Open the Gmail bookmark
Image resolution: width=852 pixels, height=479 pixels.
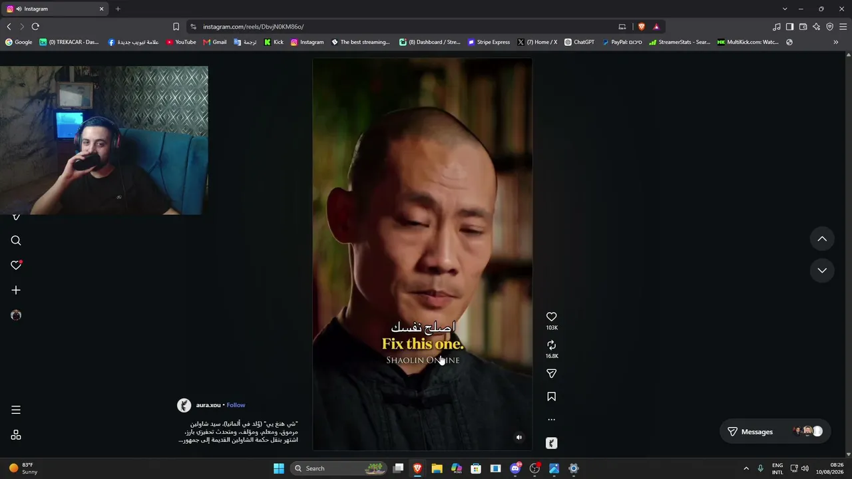click(x=215, y=42)
